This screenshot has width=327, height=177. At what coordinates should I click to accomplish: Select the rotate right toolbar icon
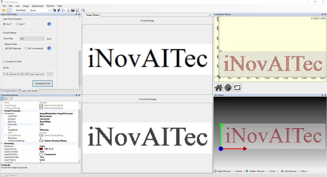(x=59, y=10)
